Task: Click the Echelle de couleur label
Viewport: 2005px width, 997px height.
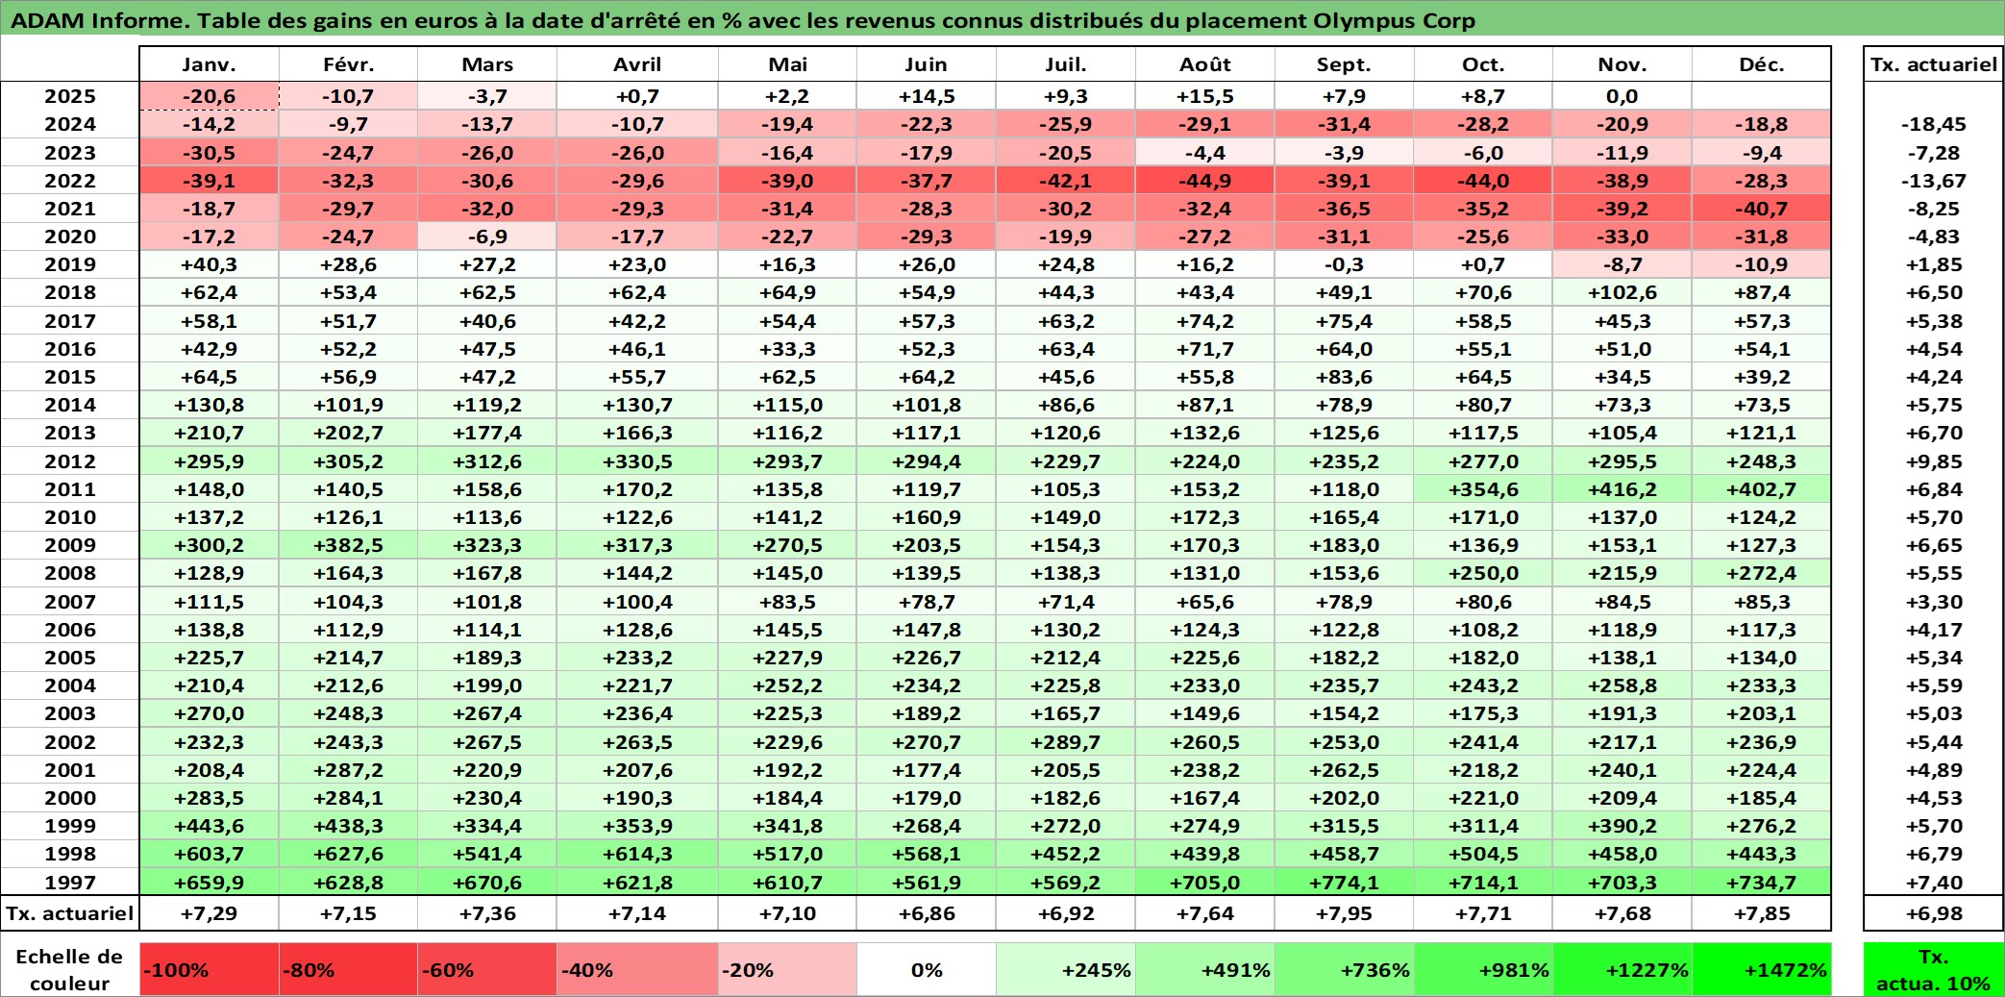Action: [x=69, y=969]
